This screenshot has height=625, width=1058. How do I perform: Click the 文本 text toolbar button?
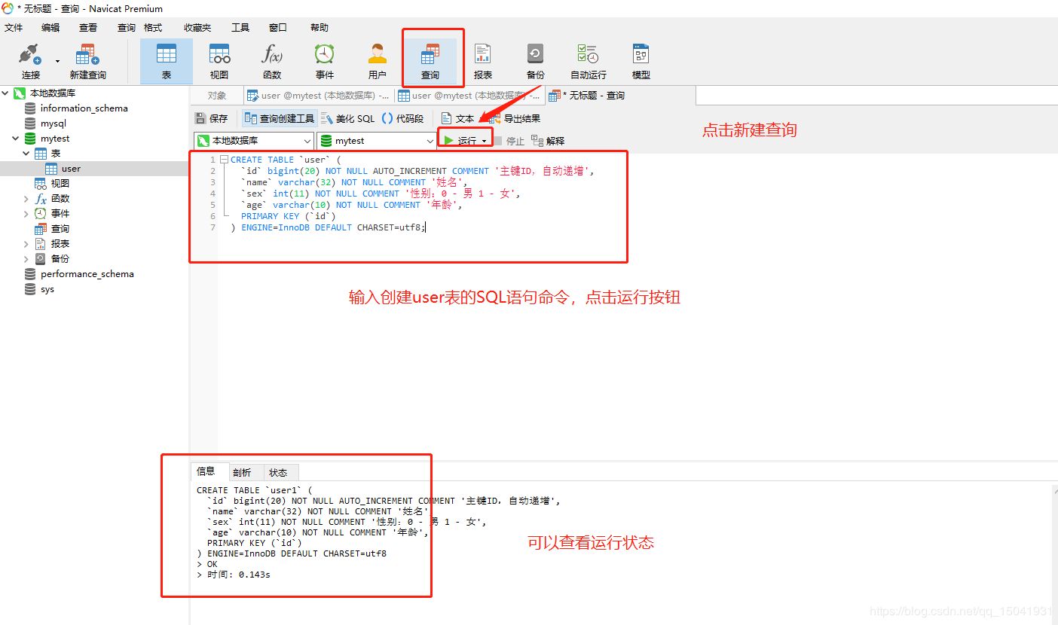click(x=458, y=118)
